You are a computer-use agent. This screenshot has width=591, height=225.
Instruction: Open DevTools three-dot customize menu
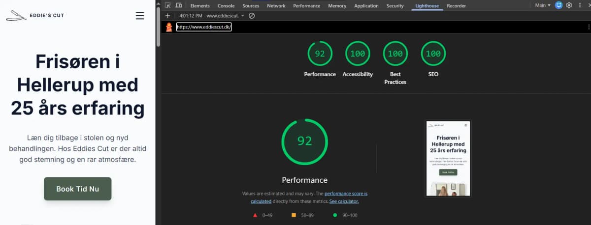580,5
